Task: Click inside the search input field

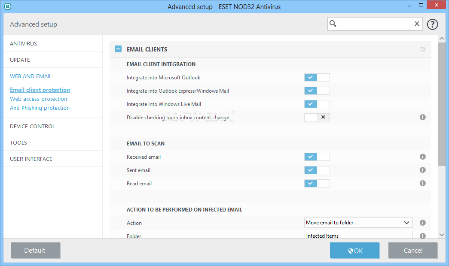Action: (375, 24)
